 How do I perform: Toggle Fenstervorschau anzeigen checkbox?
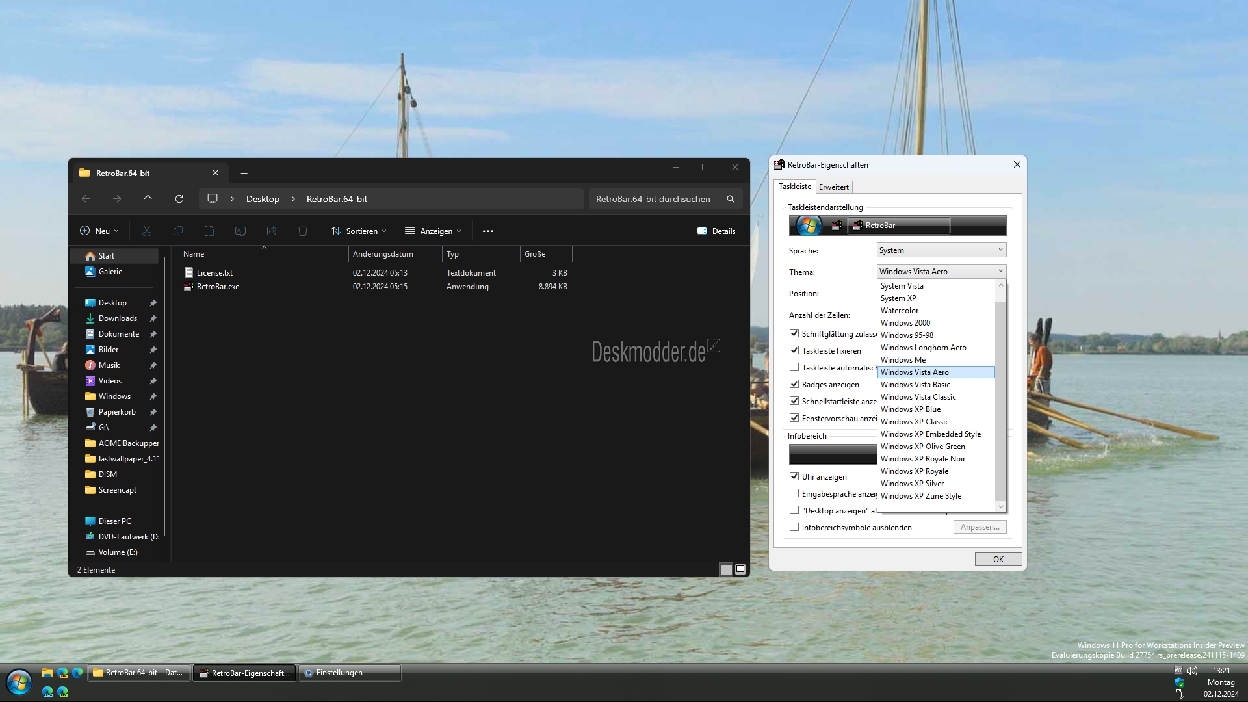794,418
